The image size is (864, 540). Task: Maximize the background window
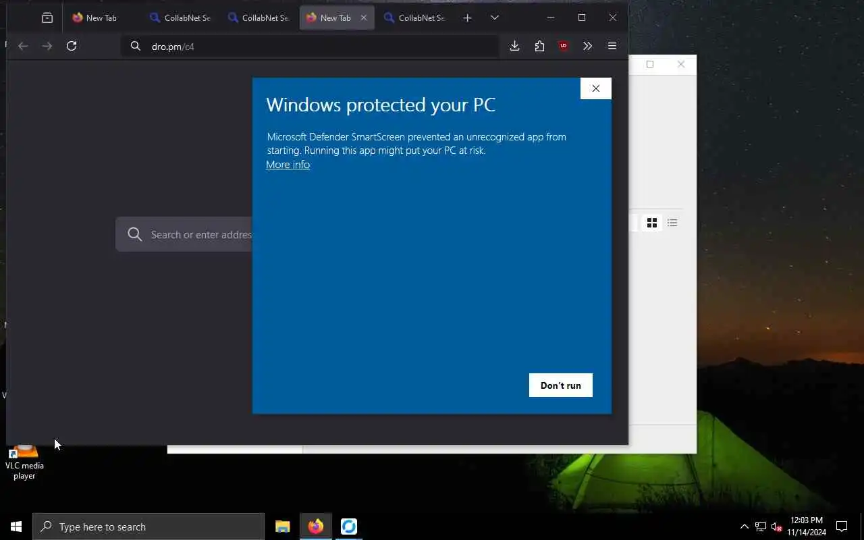coord(650,64)
